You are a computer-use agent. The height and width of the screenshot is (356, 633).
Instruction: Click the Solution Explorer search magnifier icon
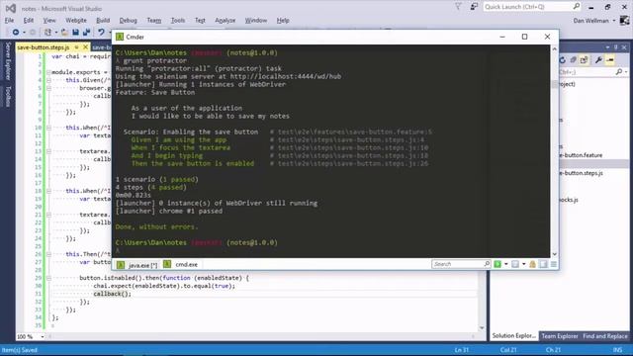coord(619,72)
